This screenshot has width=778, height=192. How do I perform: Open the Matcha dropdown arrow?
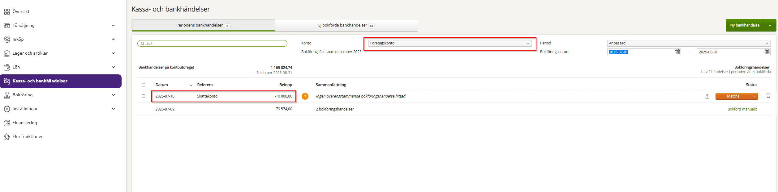coord(754,96)
